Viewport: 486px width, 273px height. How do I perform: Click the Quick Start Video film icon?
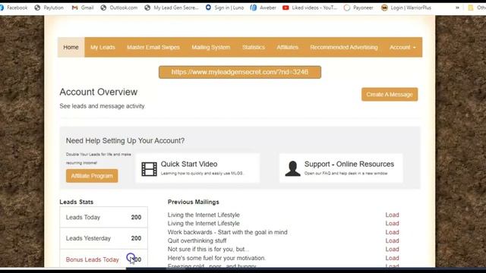pyautogui.click(x=149, y=169)
